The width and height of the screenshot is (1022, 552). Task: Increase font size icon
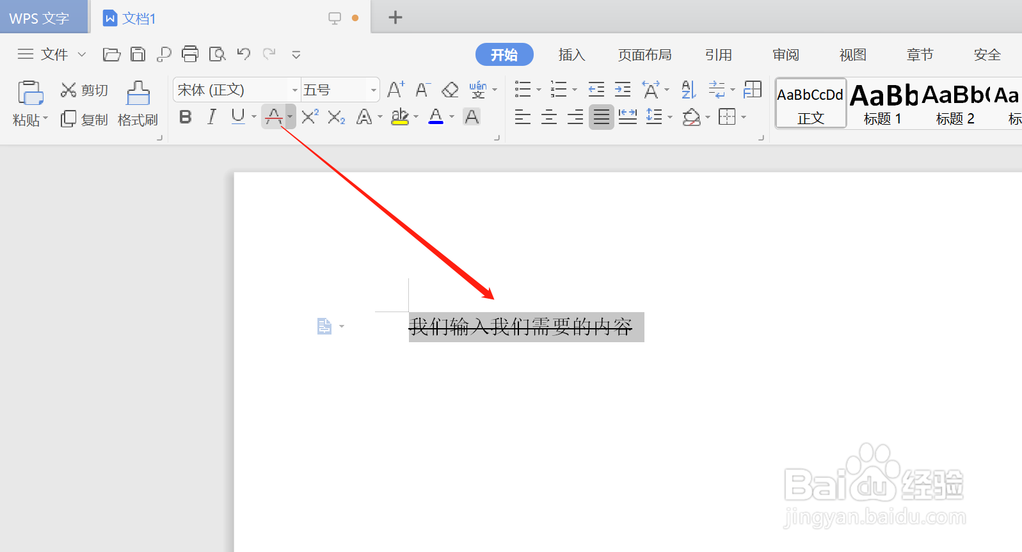point(395,90)
